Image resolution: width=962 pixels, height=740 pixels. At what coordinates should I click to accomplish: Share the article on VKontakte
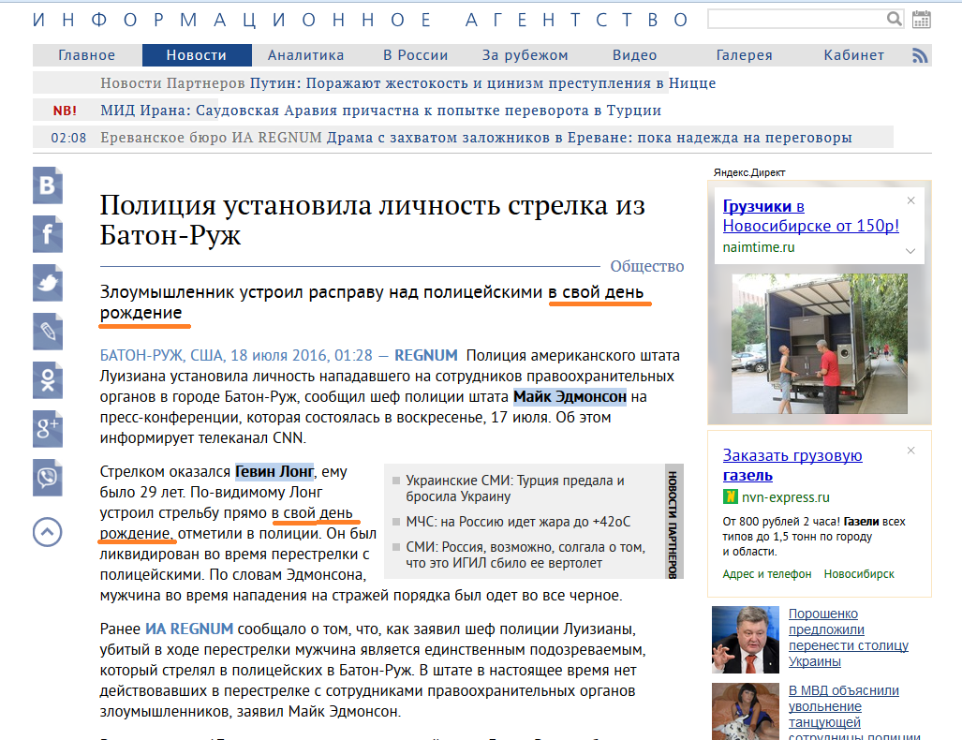pos(48,185)
